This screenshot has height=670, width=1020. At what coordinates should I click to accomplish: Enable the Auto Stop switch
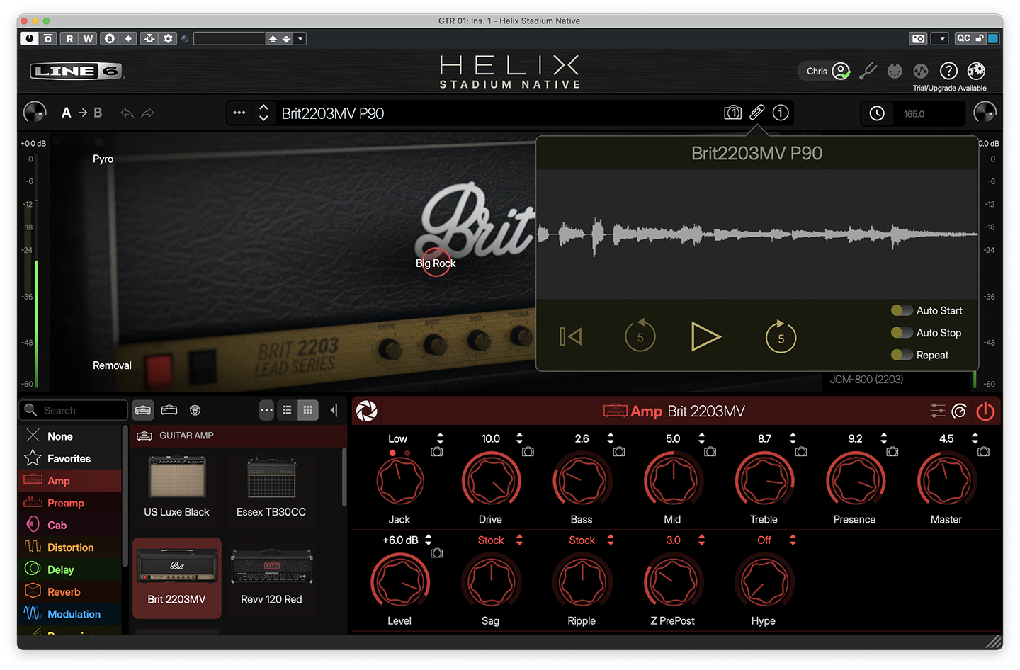pyautogui.click(x=902, y=333)
